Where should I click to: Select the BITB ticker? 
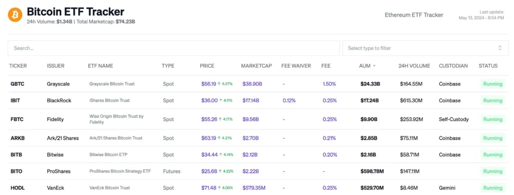[17, 155]
